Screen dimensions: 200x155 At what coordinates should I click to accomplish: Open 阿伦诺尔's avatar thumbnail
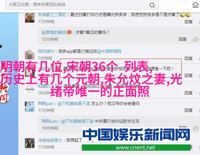(30, 54)
